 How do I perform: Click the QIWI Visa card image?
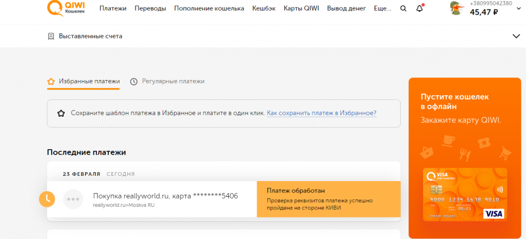tap(465, 194)
